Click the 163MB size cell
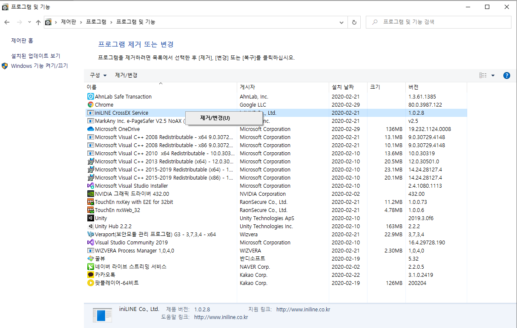 coord(394,226)
